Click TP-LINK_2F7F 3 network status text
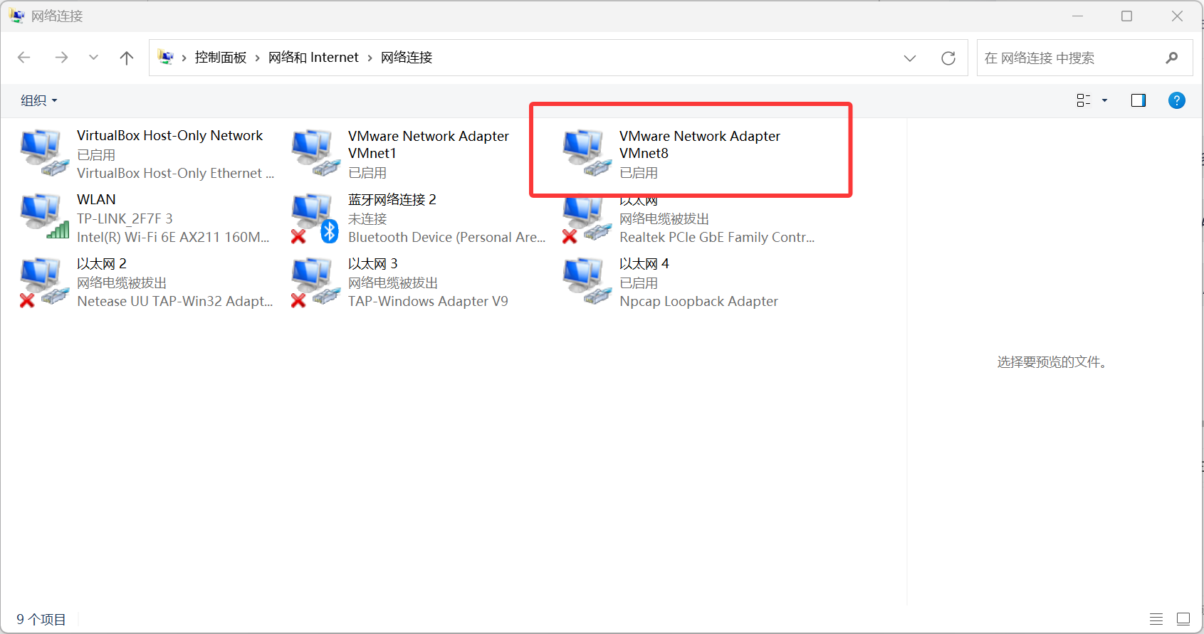Image resolution: width=1204 pixels, height=634 pixels. pos(125,218)
